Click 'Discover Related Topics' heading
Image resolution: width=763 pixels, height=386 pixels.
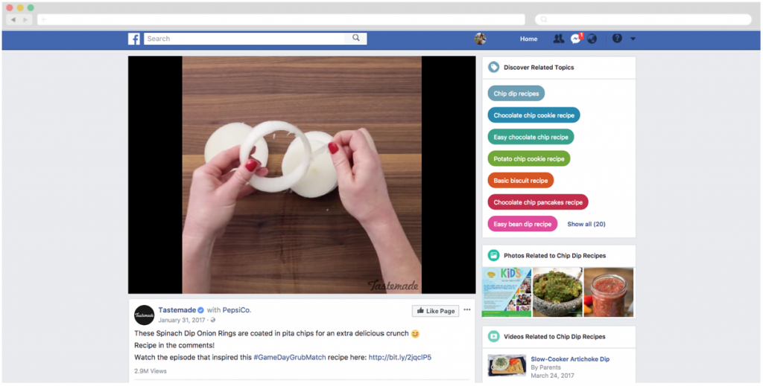tap(539, 68)
